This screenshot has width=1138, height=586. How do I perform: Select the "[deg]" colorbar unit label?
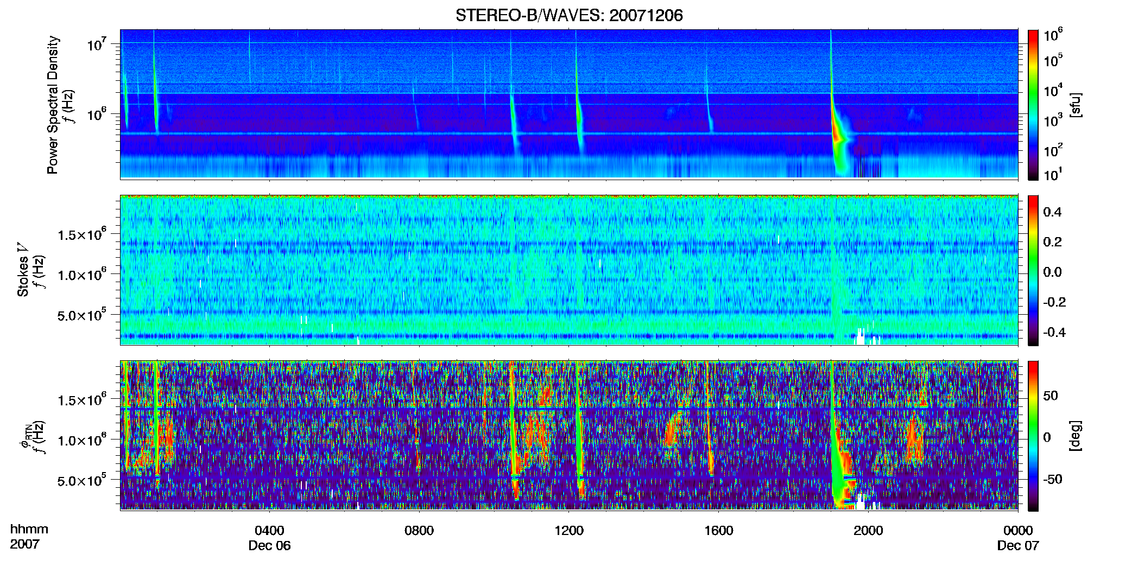1076,435
